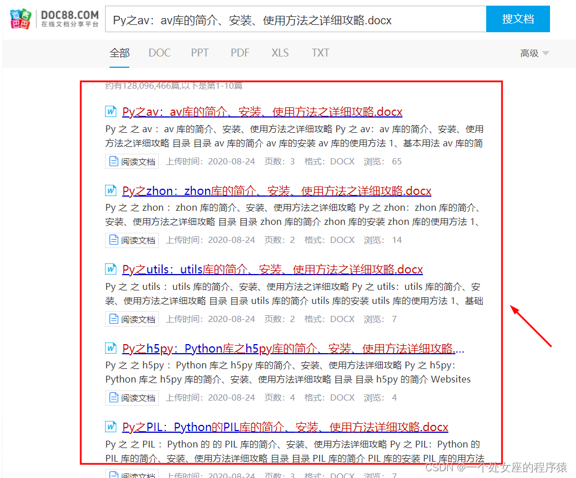Click the DOC88.COM logo
Viewport: 576px width, 478px height.
pos(54,19)
